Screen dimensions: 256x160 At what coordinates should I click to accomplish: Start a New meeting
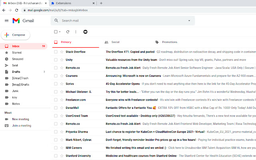[20, 119]
